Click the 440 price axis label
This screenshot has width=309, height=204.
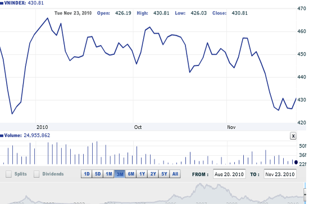[x=302, y=77]
